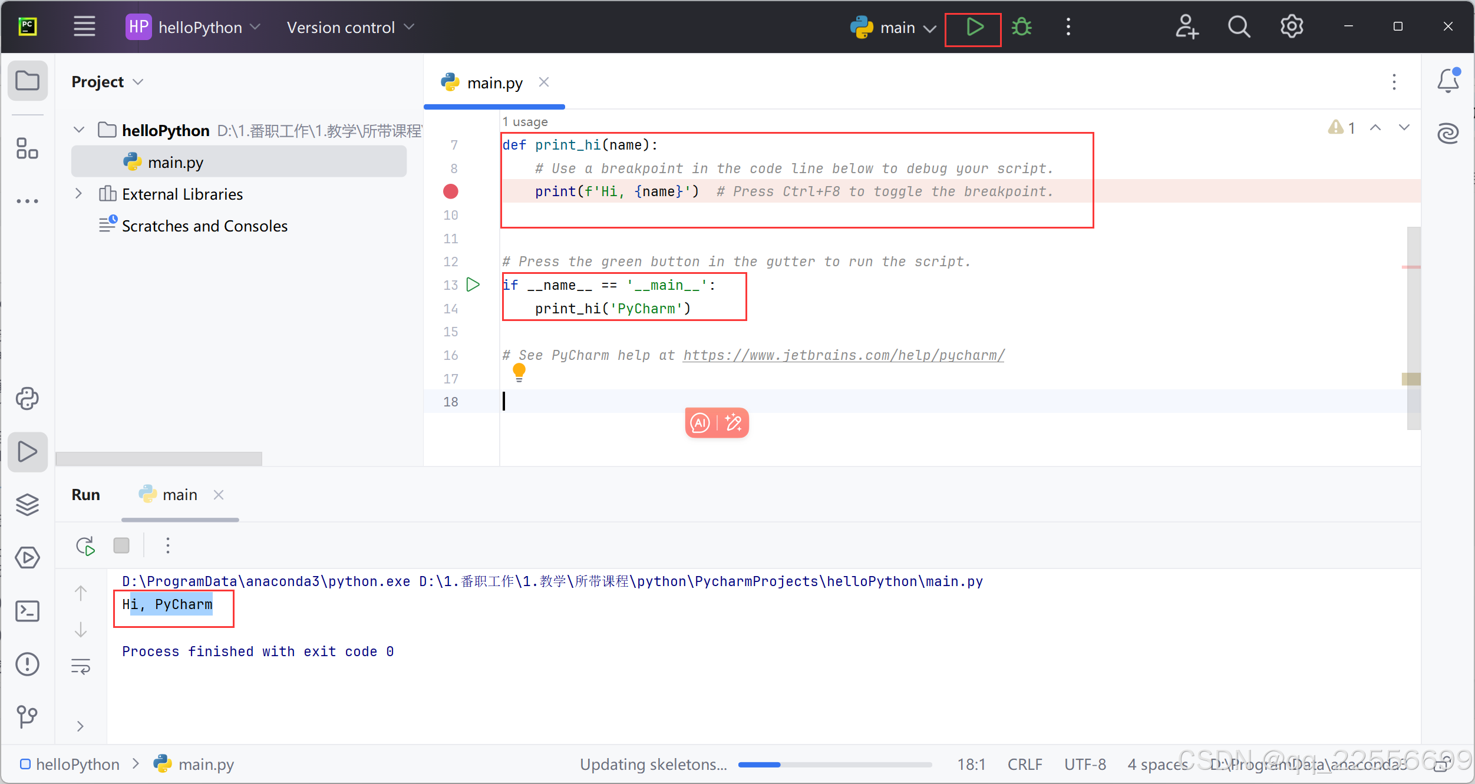
Task: Open the Git version control tool window
Action: click(x=28, y=717)
